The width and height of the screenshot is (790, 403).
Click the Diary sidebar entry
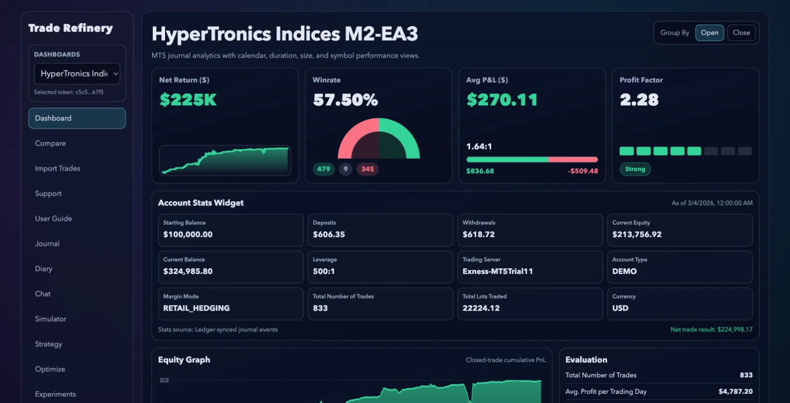[43, 268]
